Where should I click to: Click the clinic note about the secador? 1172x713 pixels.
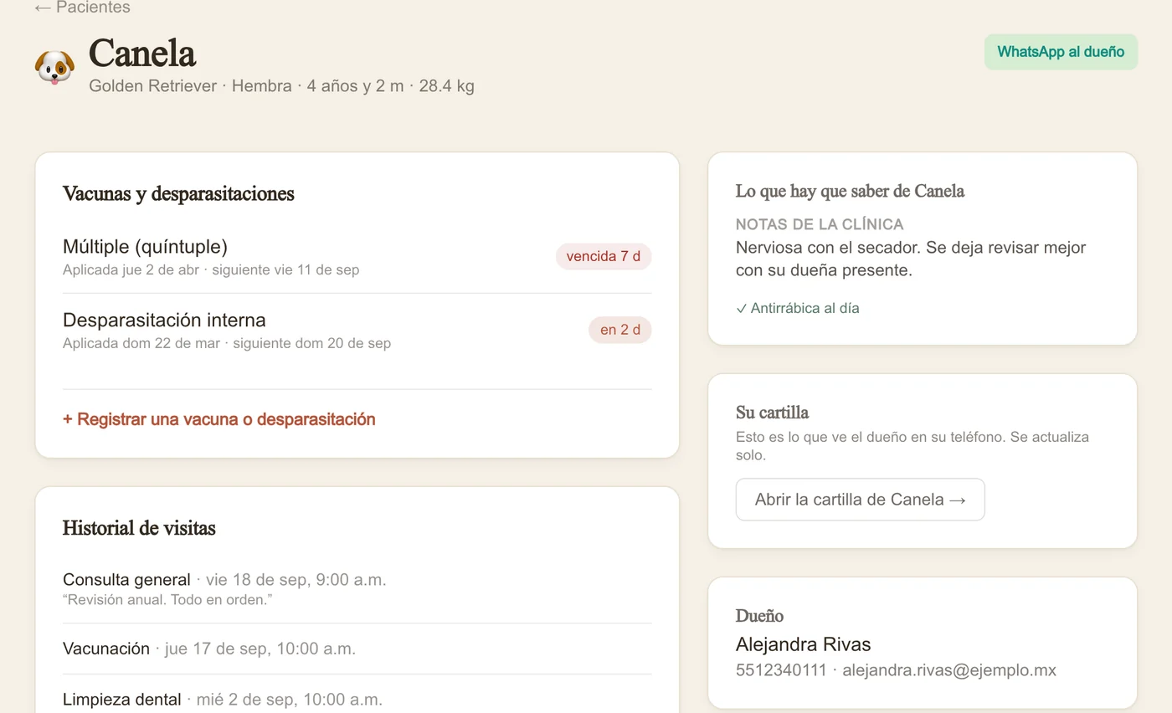[911, 259]
